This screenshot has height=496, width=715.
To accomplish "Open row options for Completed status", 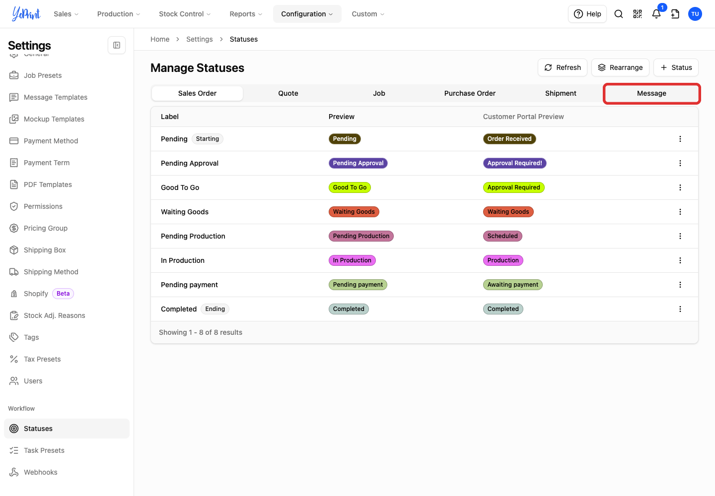I will coord(680,309).
